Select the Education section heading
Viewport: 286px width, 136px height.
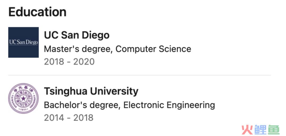(x=37, y=12)
